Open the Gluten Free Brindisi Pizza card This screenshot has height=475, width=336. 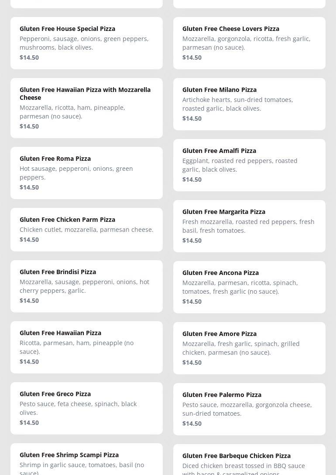click(86, 286)
